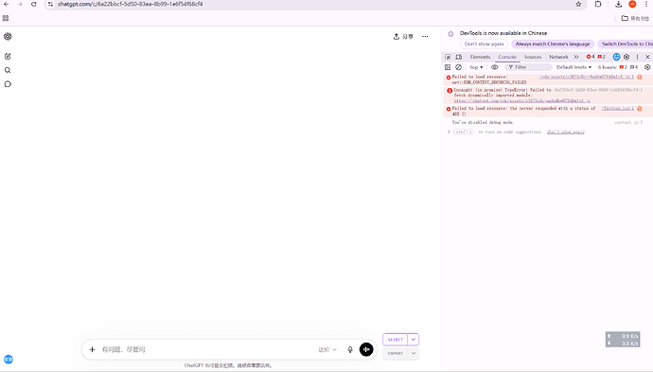Clear the console with the ban icon
Screen dimensions: 653x372
(458, 67)
